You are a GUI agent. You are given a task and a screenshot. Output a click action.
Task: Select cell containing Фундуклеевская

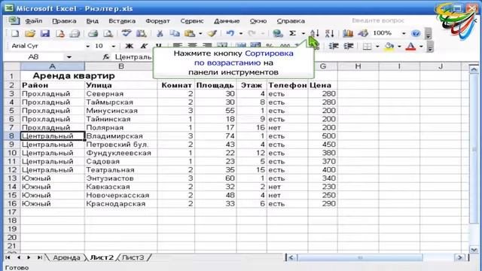tap(120, 153)
